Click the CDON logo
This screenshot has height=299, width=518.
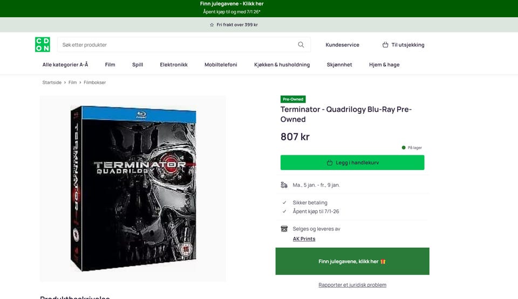coord(43,45)
